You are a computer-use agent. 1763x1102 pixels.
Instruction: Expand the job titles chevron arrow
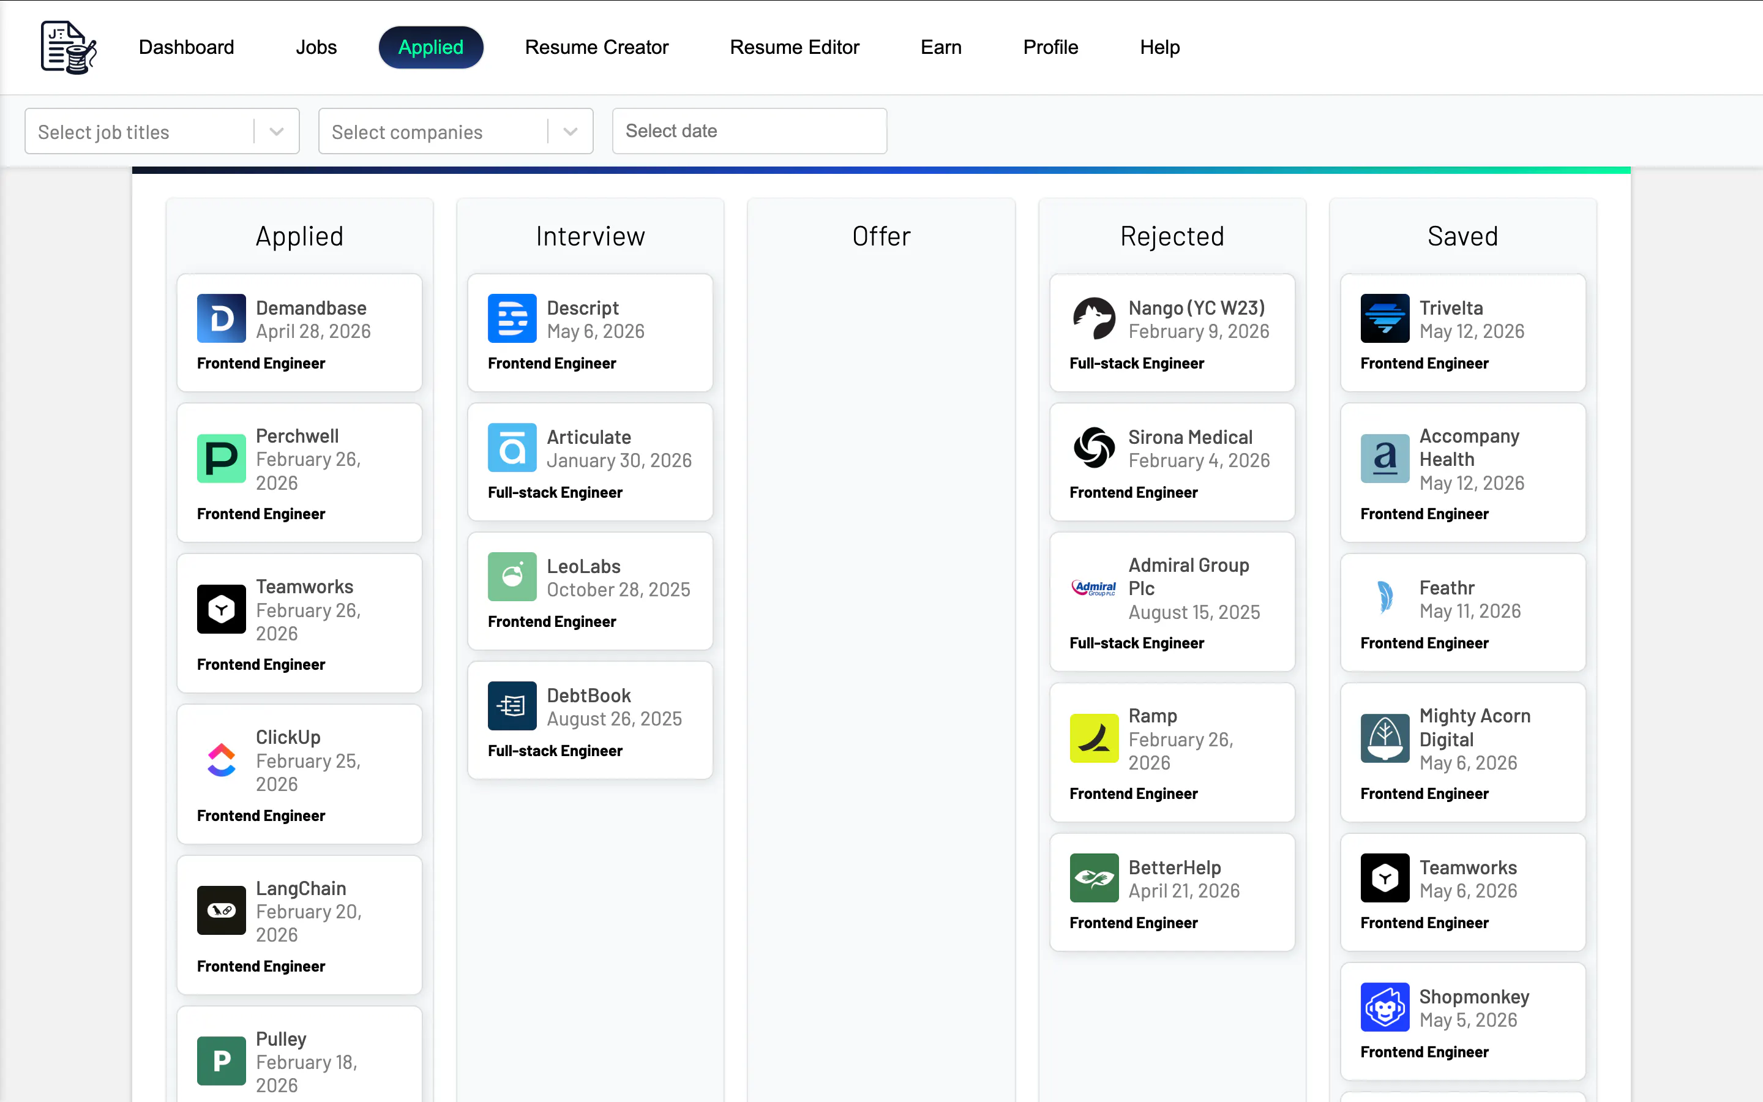point(276,132)
